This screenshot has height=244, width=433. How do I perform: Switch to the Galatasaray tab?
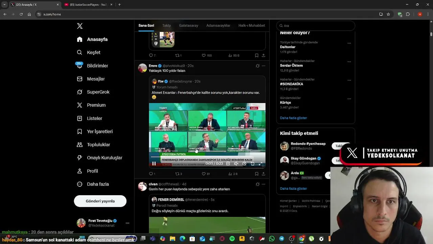(x=189, y=25)
